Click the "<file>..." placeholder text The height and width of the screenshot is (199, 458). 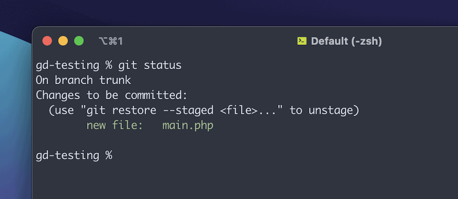pos(251,110)
